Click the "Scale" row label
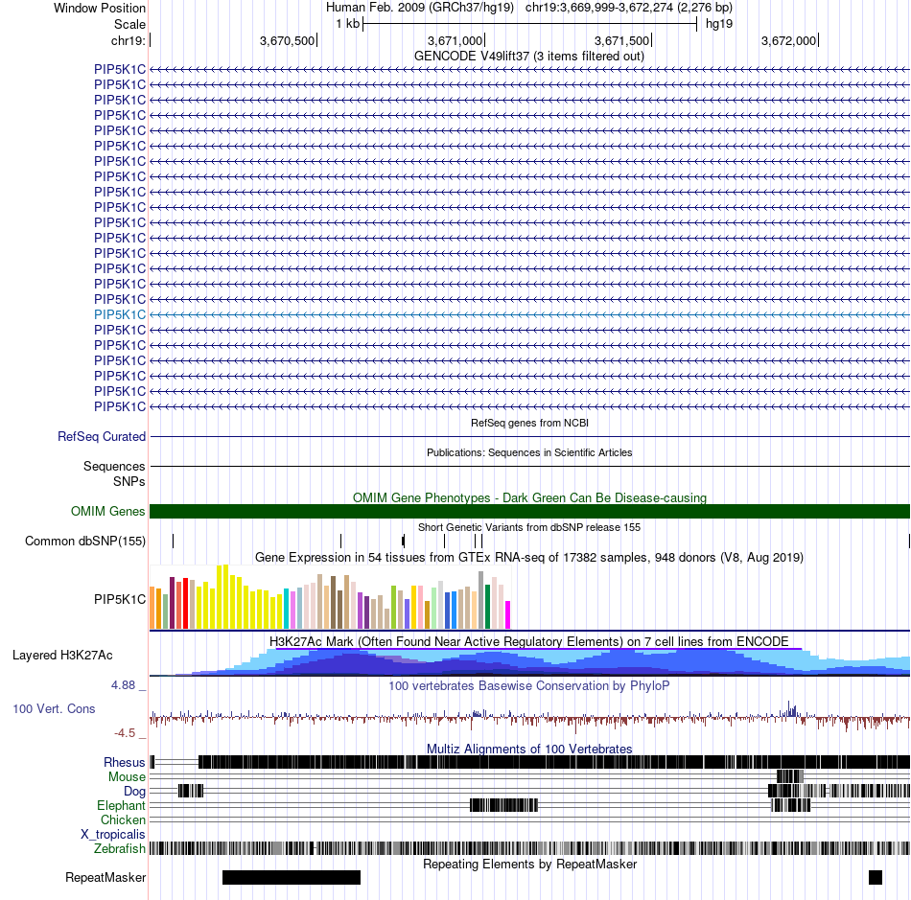911x900 pixels. click(x=129, y=24)
